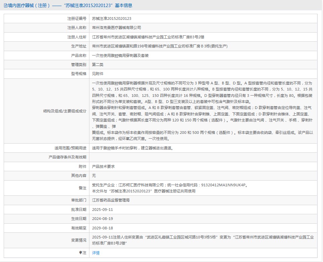Click the lightbulb icon beside 注

click(80, 252)
